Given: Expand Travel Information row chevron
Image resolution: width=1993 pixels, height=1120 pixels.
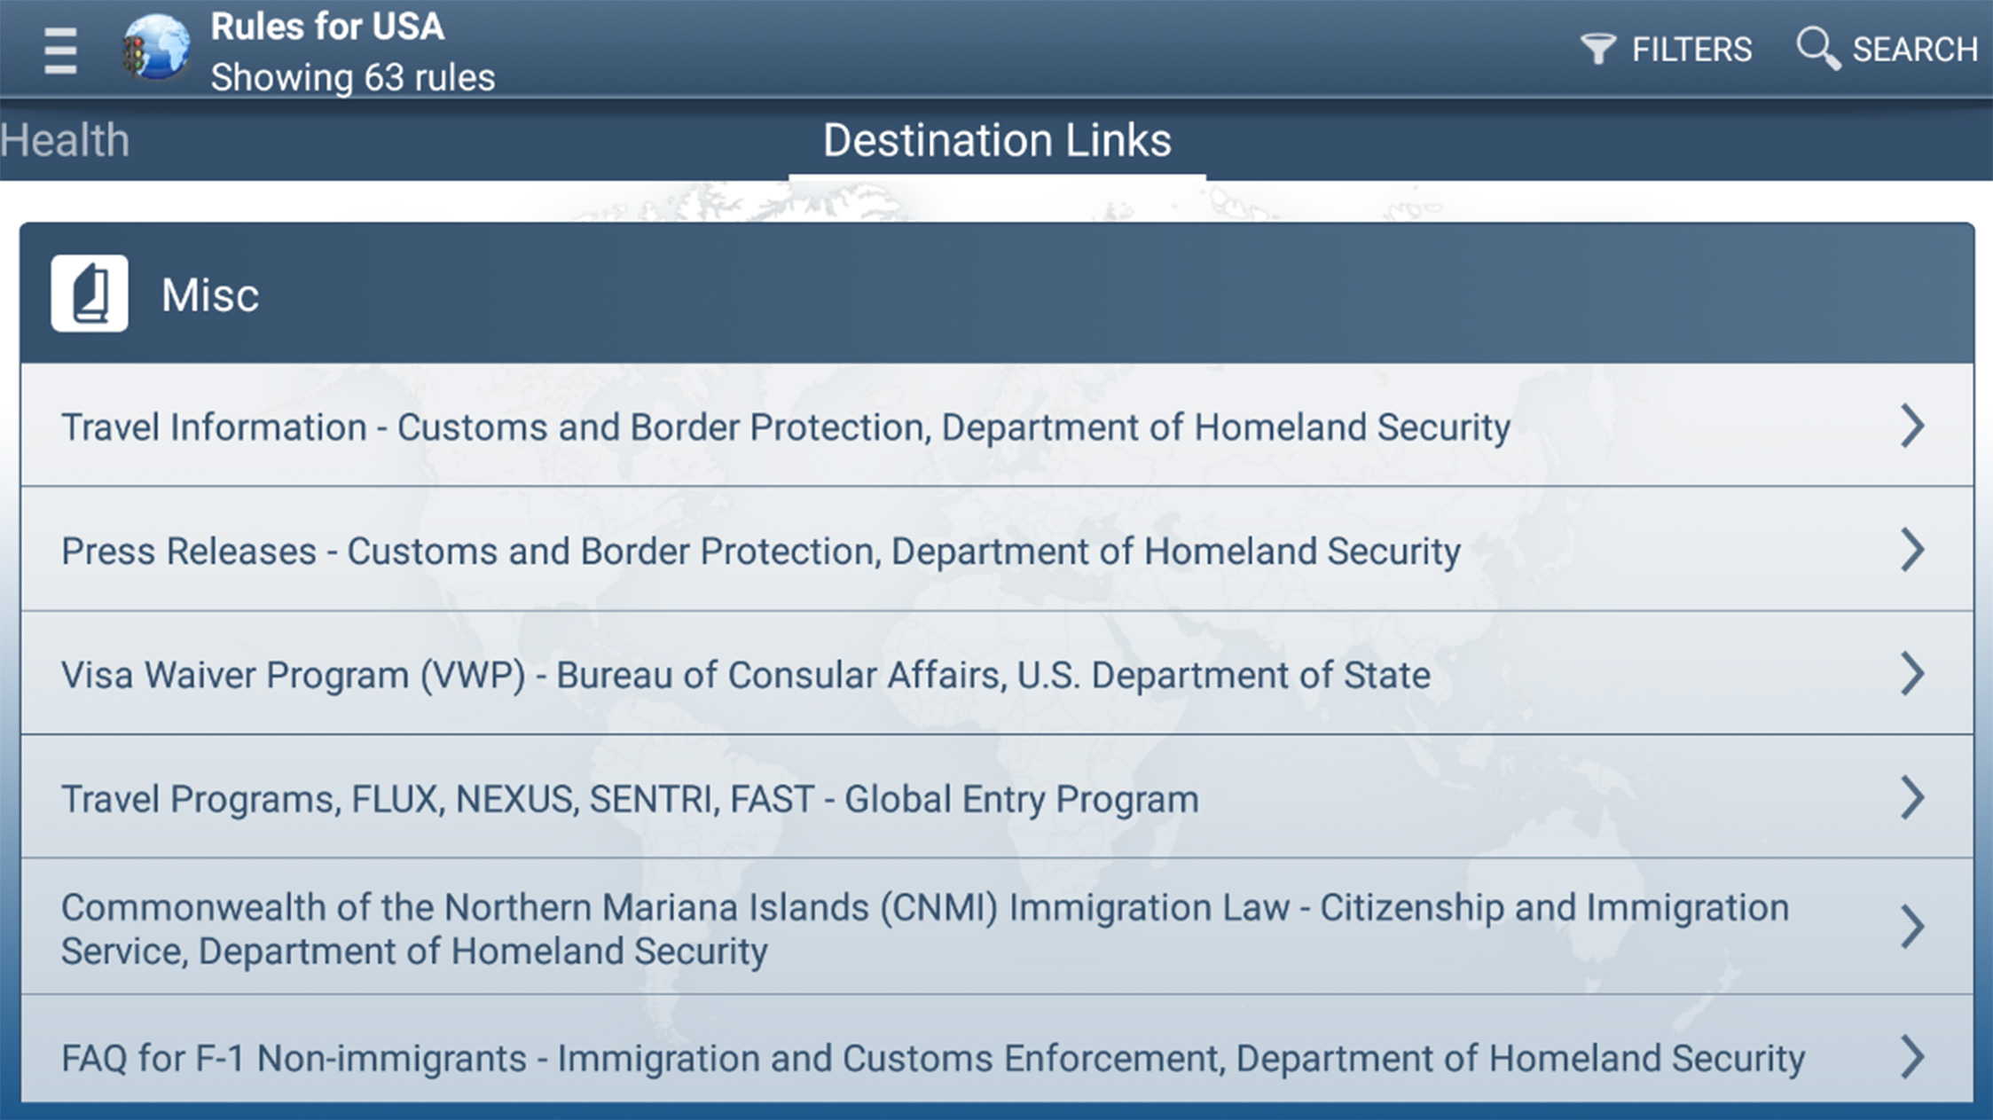Looking at the screenshot, I should (1912, 426).
